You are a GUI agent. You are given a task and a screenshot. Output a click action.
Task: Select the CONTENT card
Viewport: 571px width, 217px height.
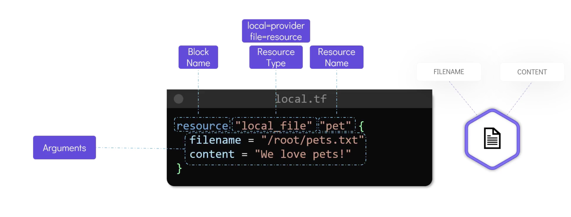532,72
